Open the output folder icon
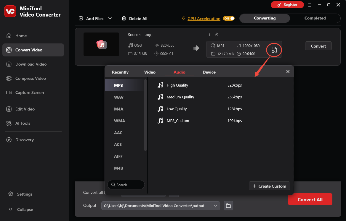 (228, 206)
